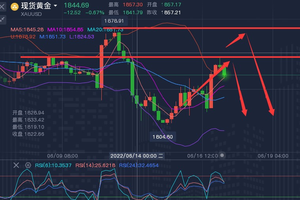Select the MA5 indicator label
300x200 pixels.
pos(27,30)
